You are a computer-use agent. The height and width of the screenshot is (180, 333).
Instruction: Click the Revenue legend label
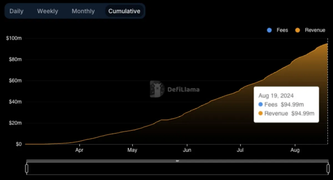(315, 30)
